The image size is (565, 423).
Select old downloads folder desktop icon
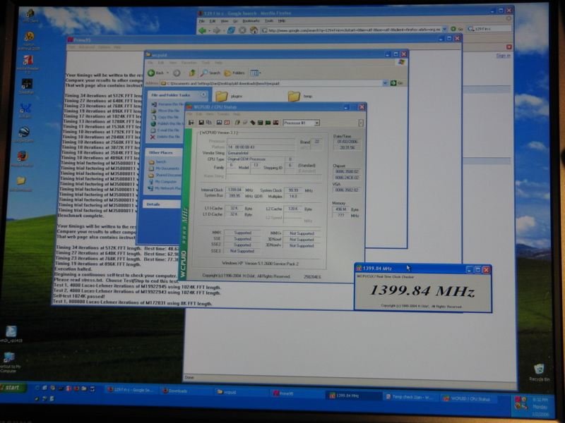click(21, 183)
